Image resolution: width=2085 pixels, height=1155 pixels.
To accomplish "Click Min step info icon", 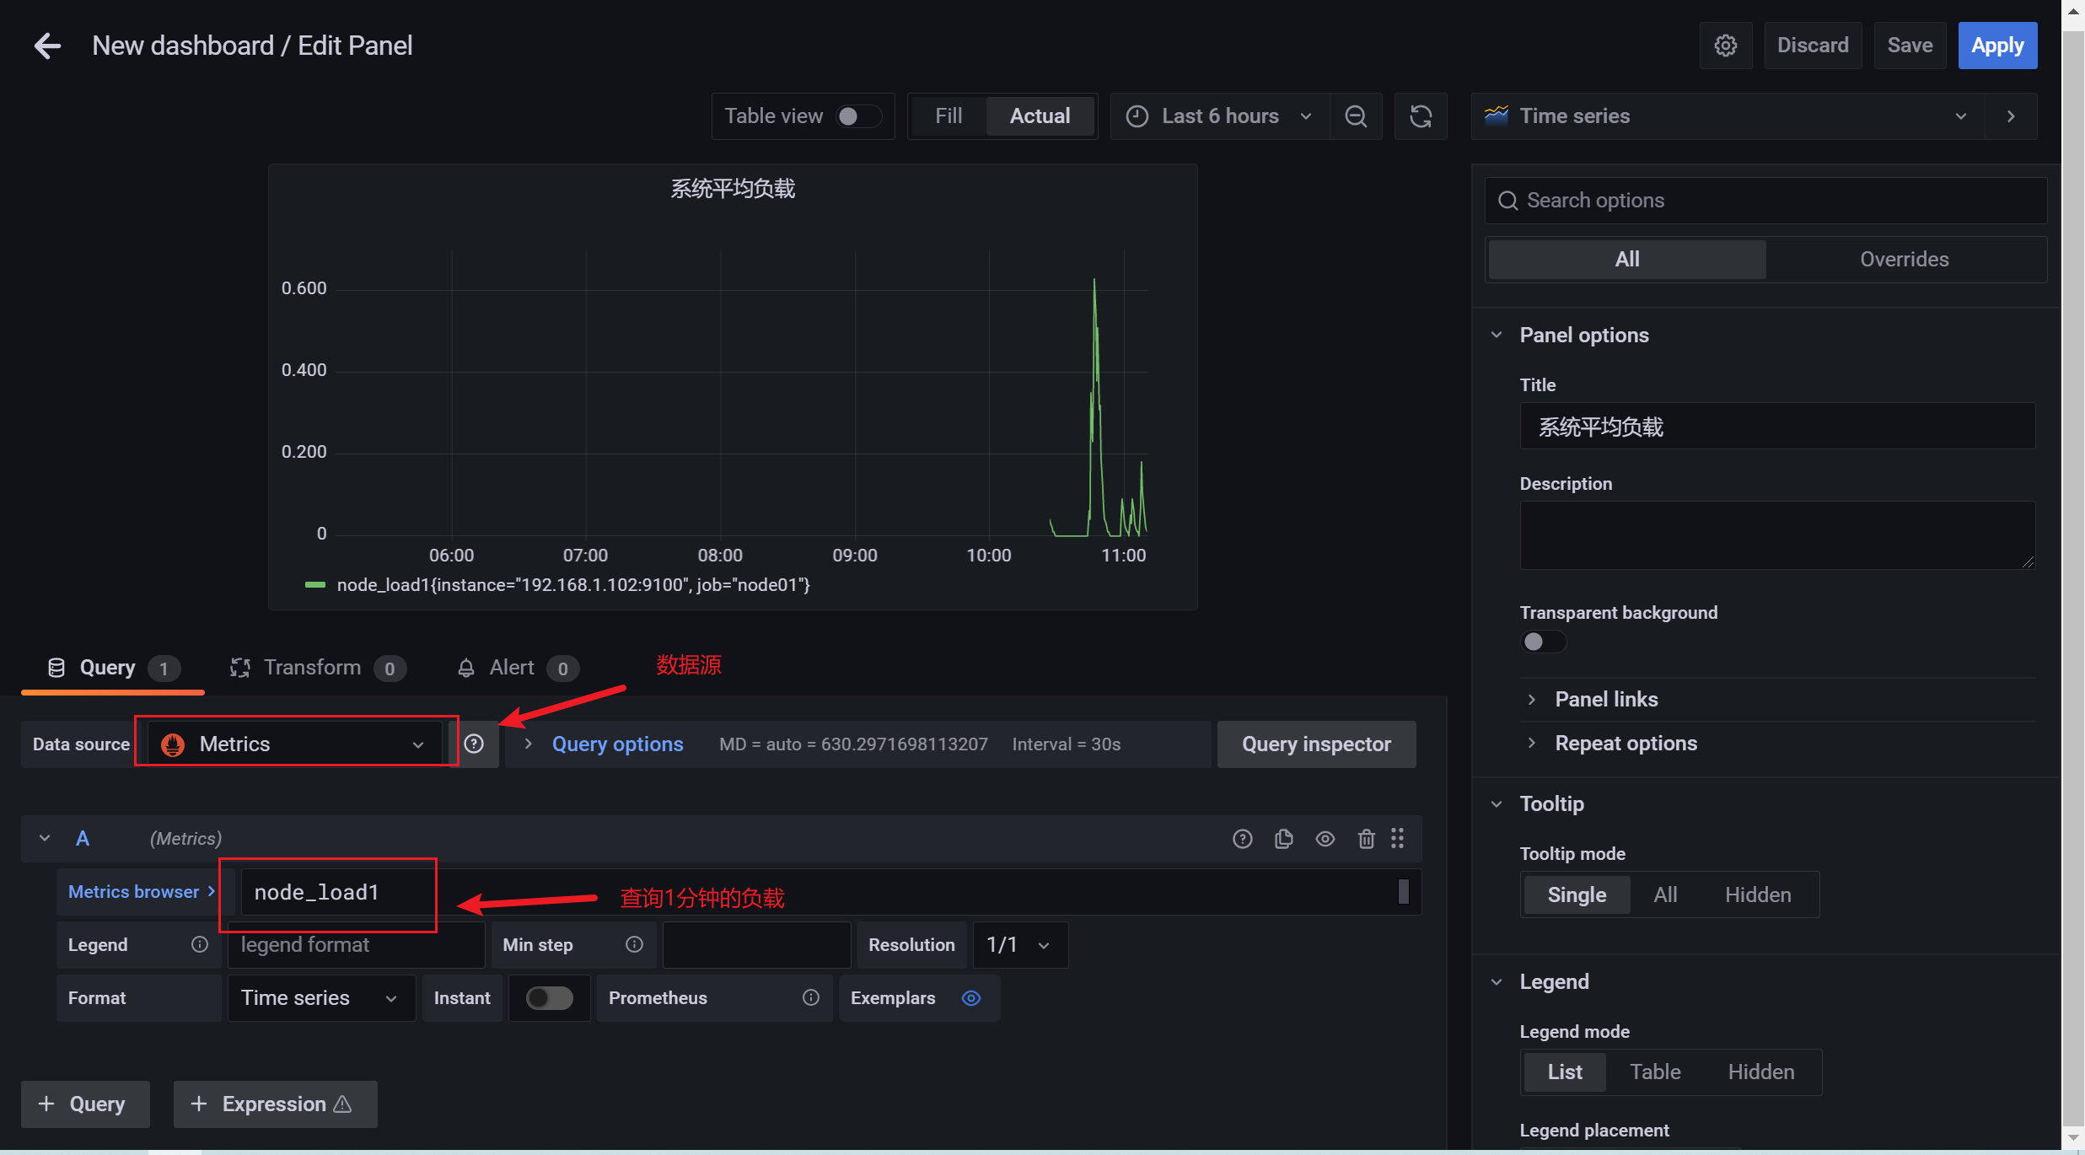I will 635,944.
